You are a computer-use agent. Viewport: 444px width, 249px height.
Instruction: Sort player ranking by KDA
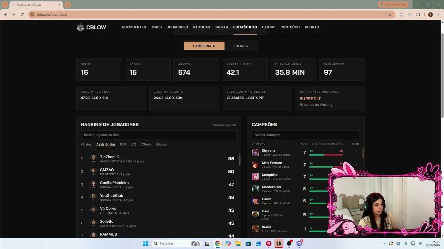click(x=123, y=144)
